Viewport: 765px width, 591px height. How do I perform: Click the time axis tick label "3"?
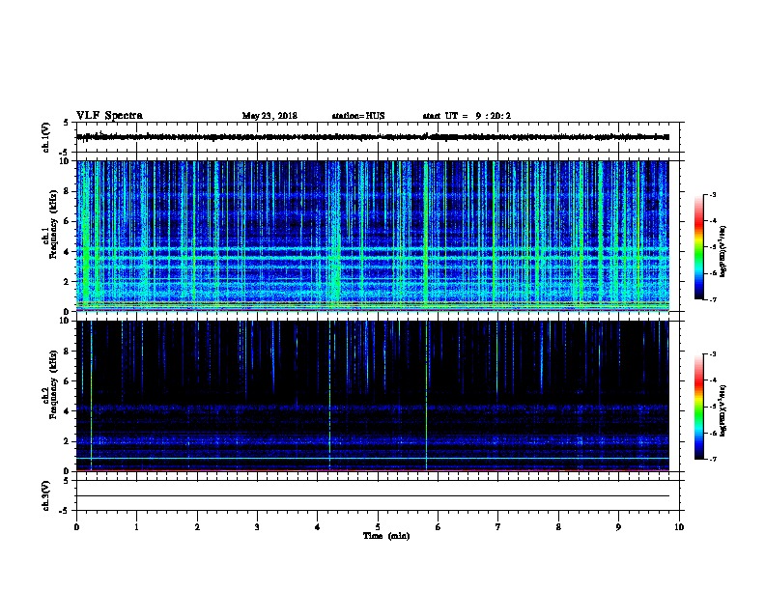257,526
